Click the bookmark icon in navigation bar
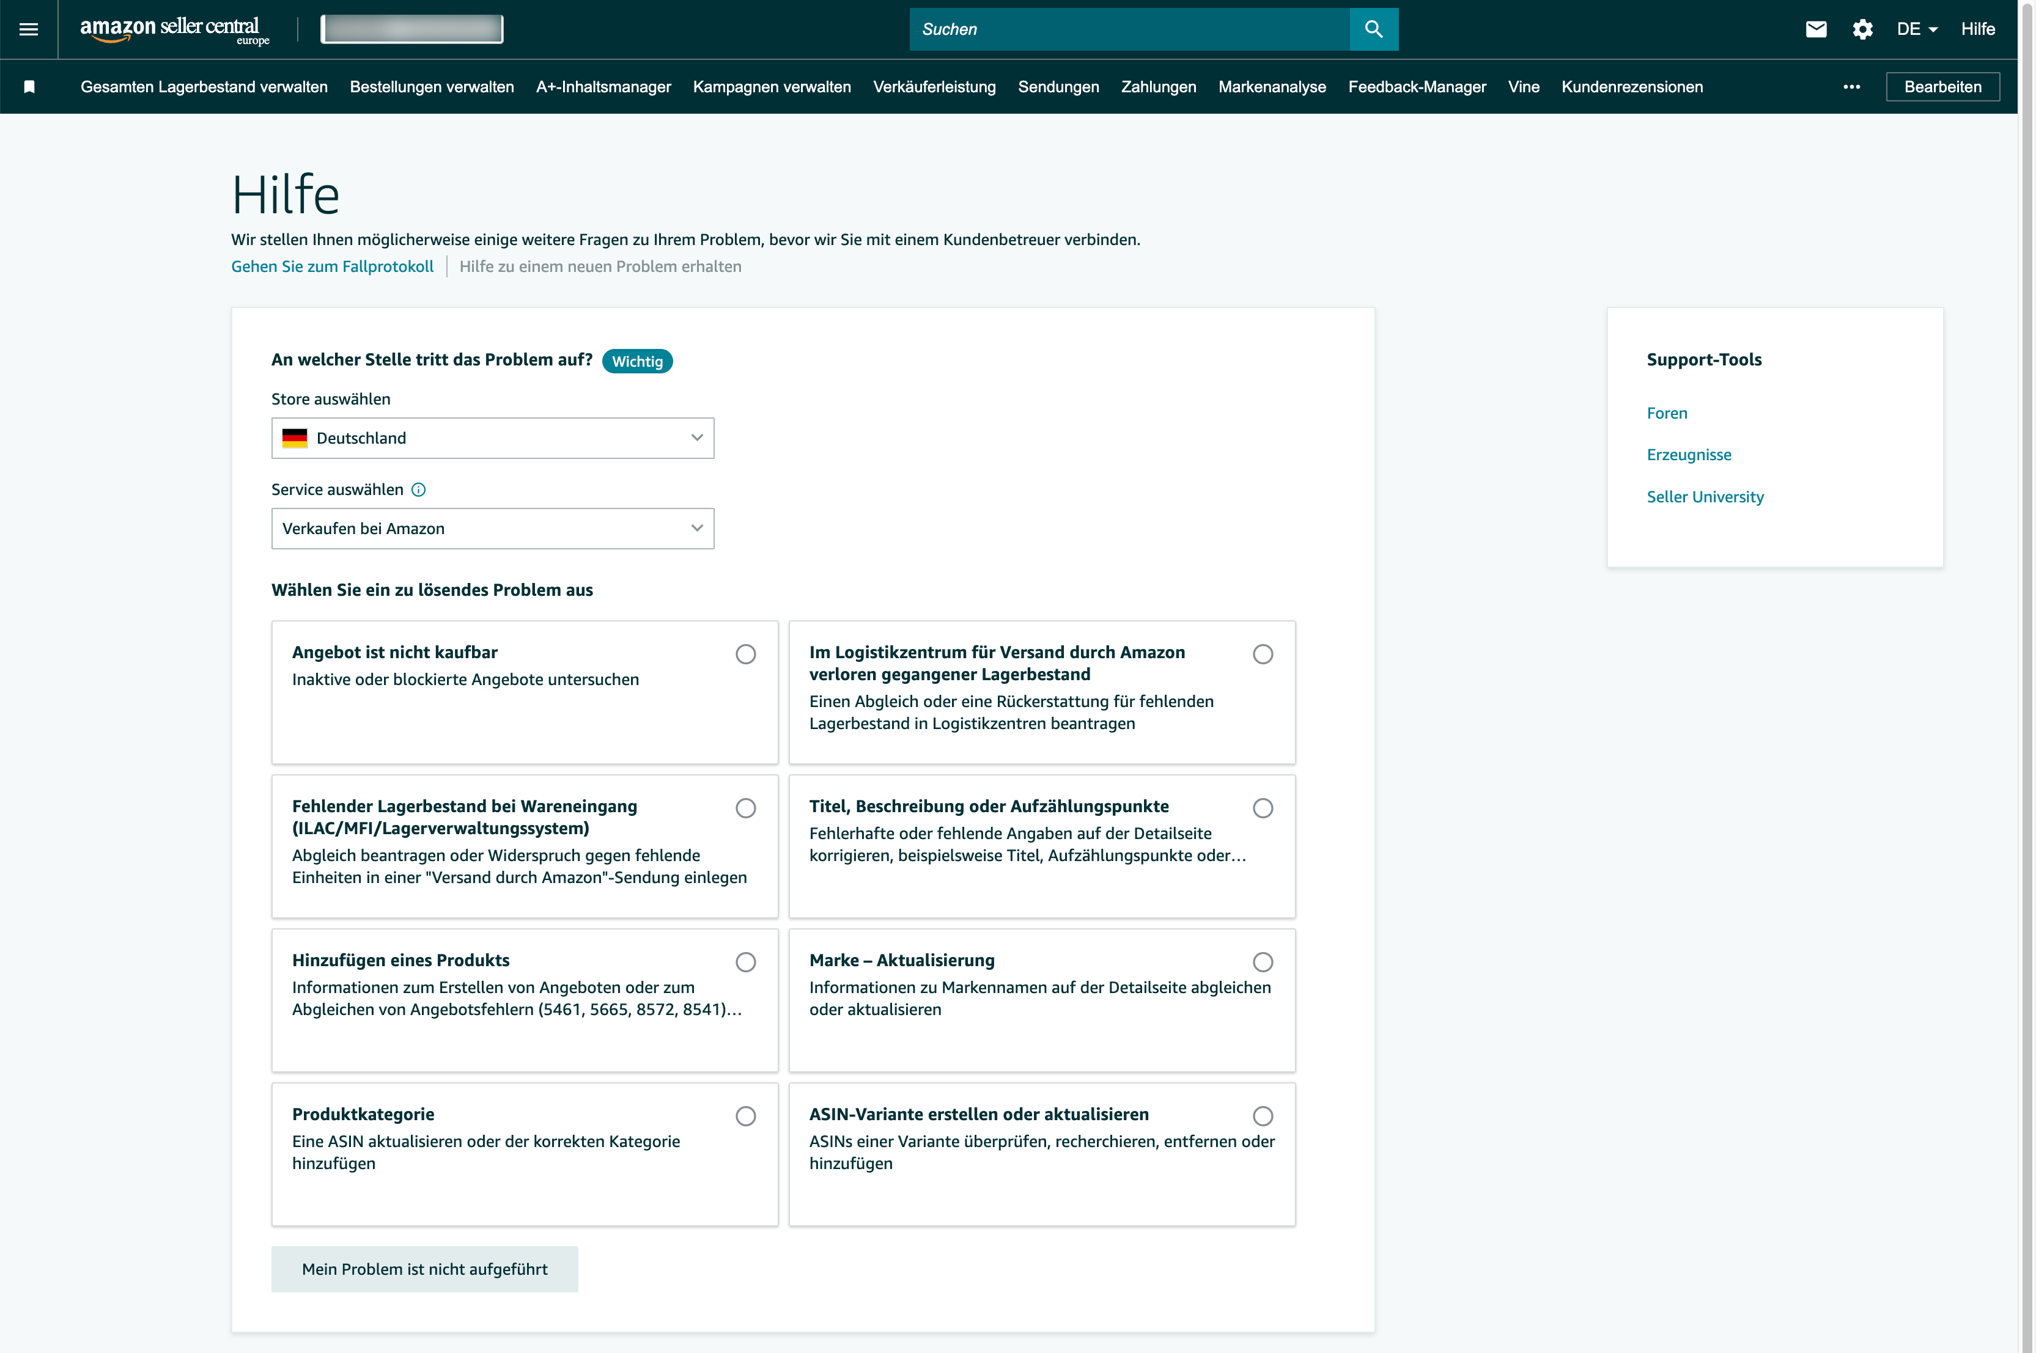The image size is (2036, 1353). 29,86
